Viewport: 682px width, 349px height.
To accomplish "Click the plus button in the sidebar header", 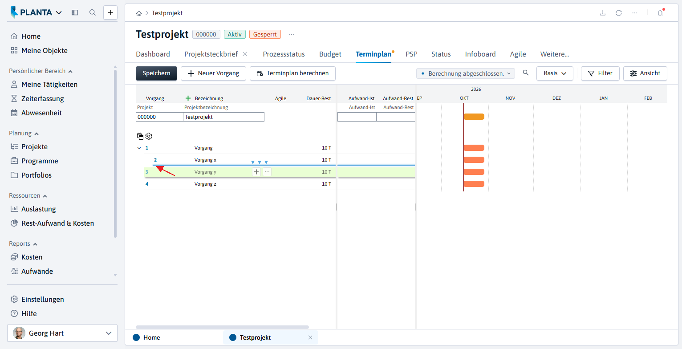I will 110,12.
